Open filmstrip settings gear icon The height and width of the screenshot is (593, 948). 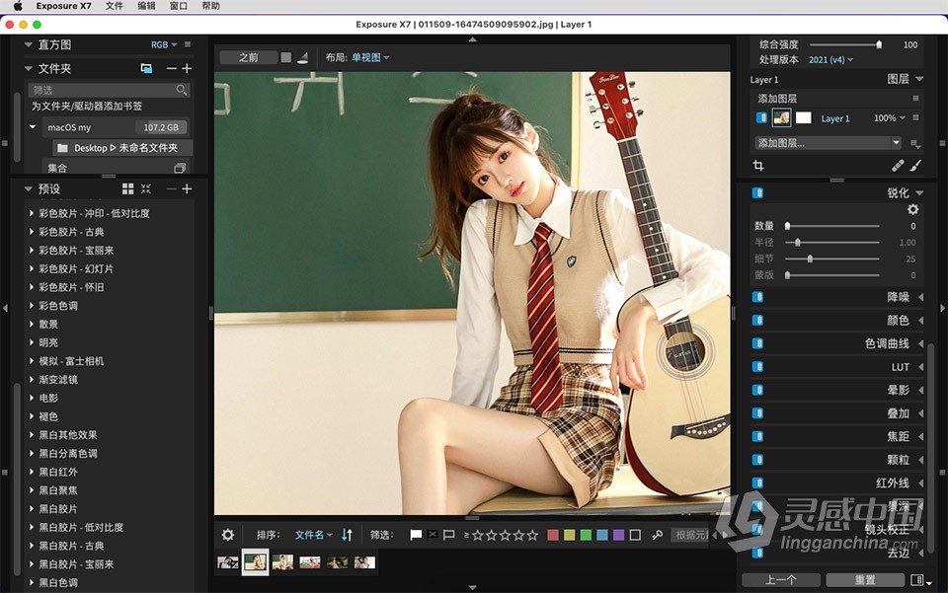click(x=228, y=535)
